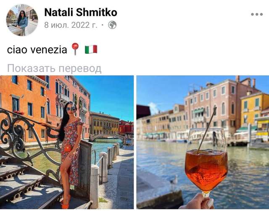Screen dimensions: 269x211
Task: Open the post date 8 июл. 2022 г.
Action: click(x=71, y=25)
